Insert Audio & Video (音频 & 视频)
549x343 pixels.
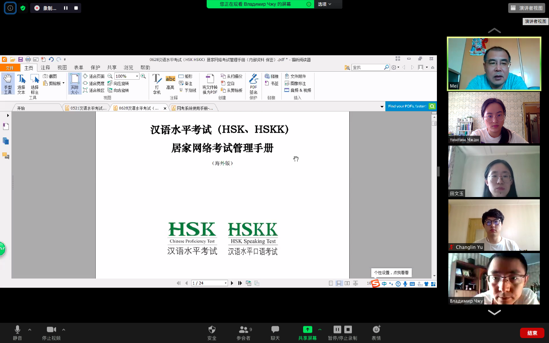coord(298,90)
